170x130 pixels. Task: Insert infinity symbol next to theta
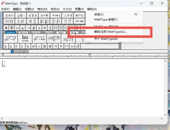click(x=17, y=28)
